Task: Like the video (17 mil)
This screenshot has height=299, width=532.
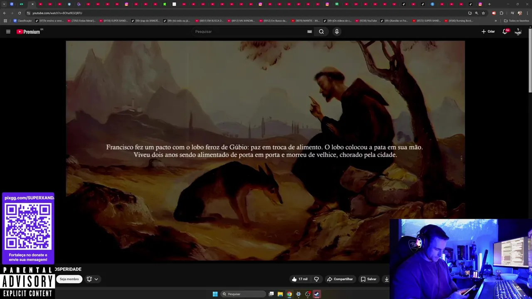Action: click(300, 279)
